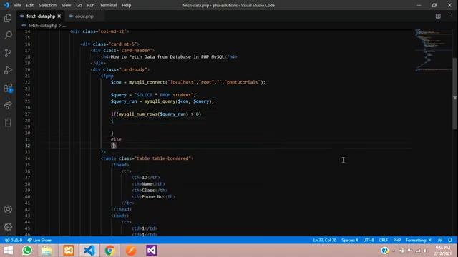Select language mode PHP in status bar
458x257 pixels.
pyautogui.click(x=396, y=240)
